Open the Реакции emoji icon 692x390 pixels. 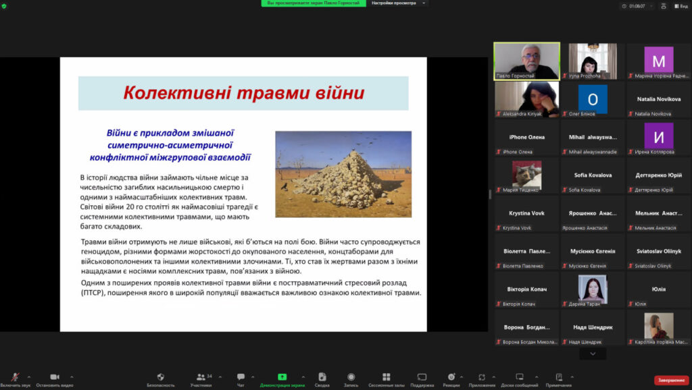coord(451,378)
